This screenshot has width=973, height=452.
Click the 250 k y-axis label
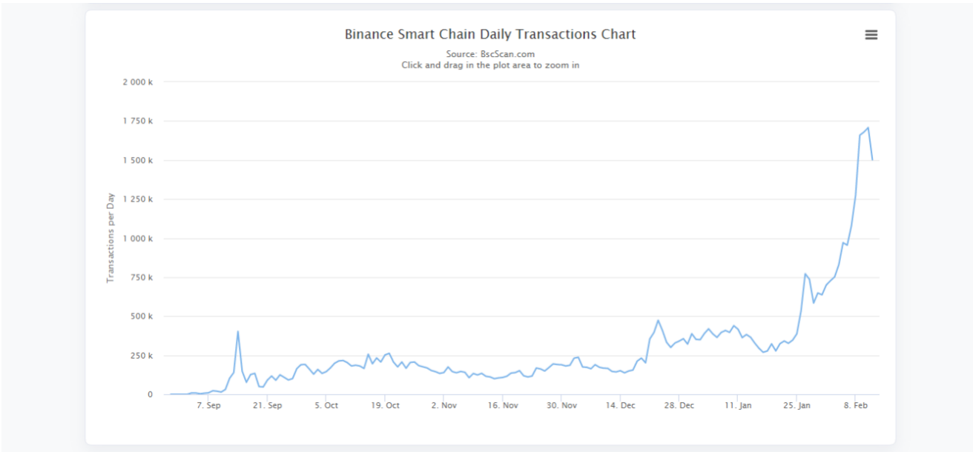pos(141,356)
